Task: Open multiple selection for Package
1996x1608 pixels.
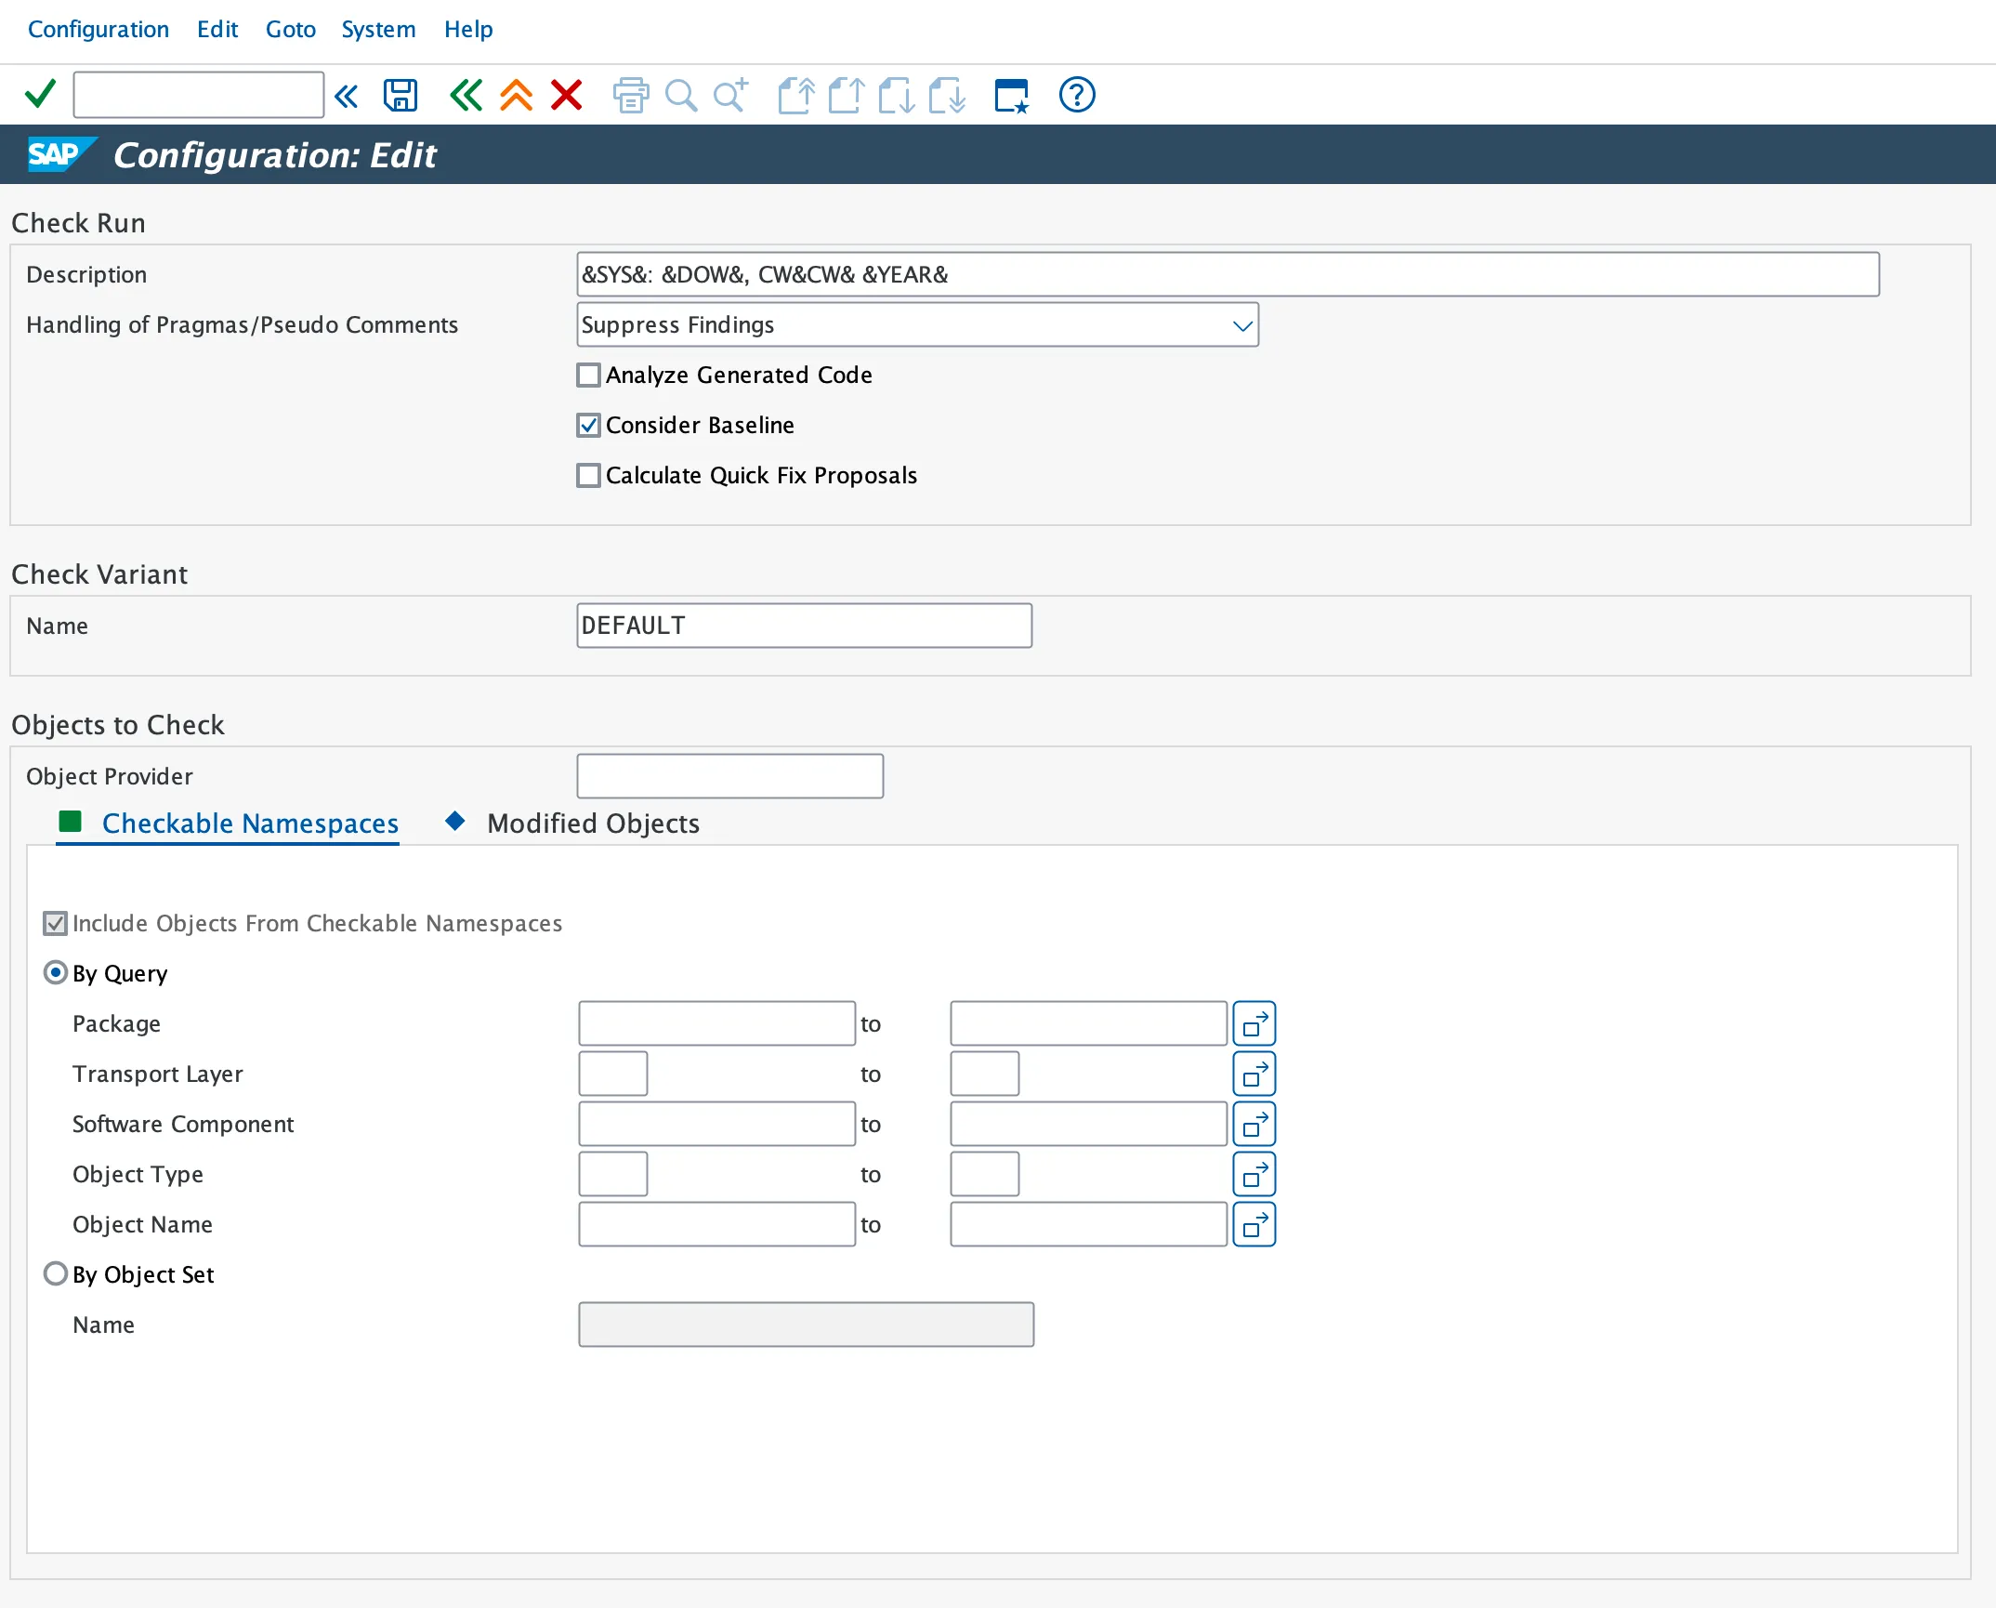Action: tap(1254, 1023)
